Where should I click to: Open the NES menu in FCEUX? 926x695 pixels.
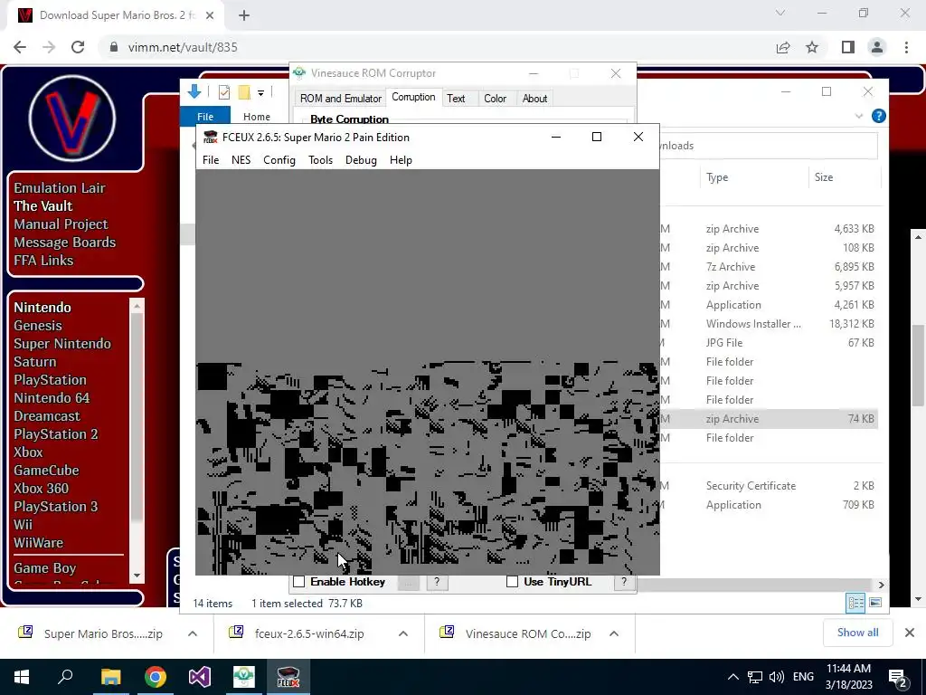pos(241,160)
